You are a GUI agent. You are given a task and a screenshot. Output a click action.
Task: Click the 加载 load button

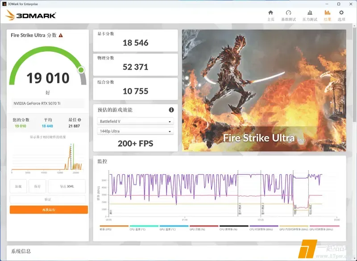click(18, 186)
